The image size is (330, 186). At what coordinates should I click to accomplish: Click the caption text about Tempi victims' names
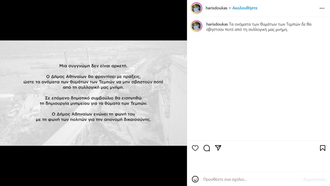(x=259, y=27)
